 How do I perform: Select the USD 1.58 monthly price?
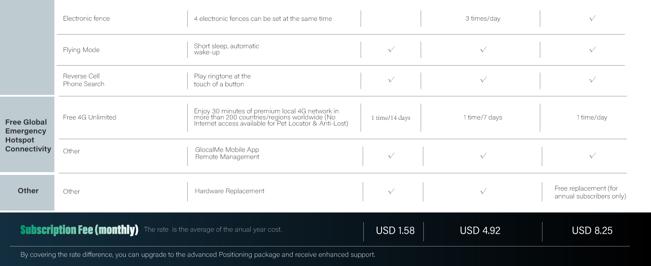[x=395, y=231]
